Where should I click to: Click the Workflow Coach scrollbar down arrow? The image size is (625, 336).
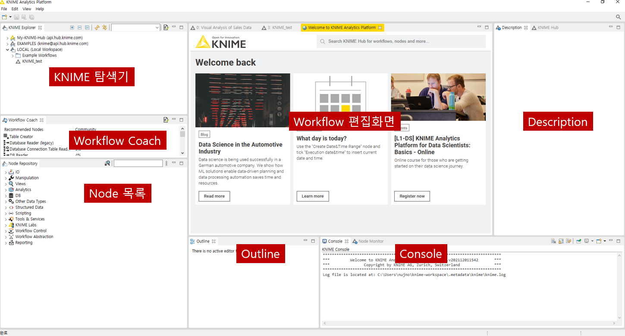182,153
